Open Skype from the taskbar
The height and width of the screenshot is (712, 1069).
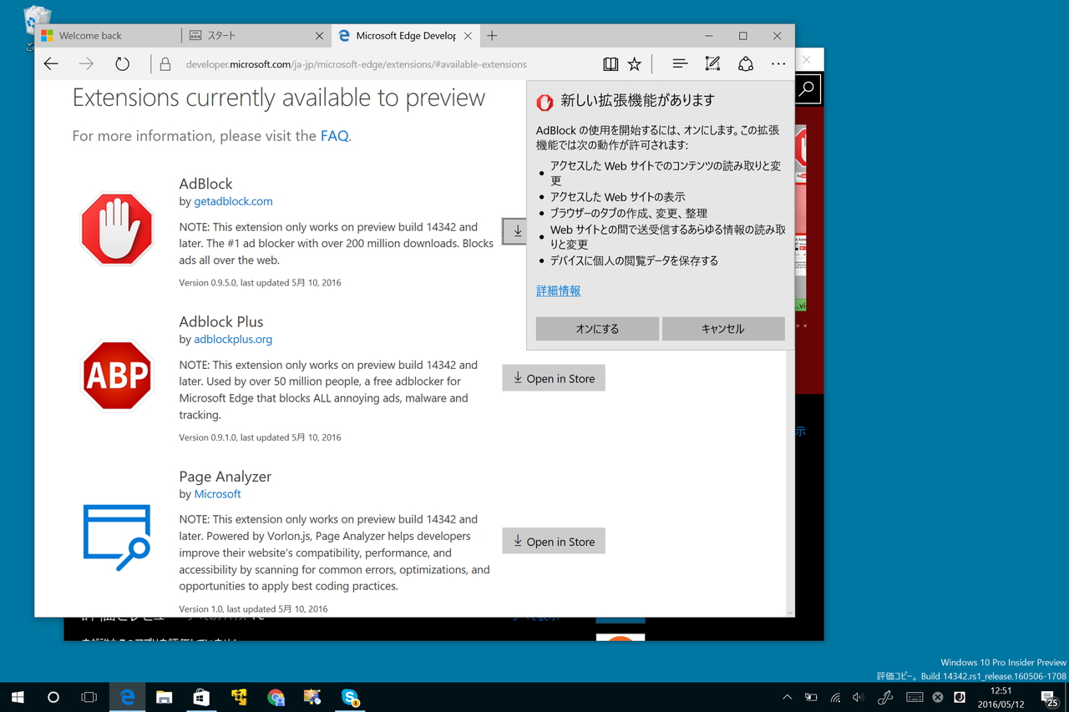[349, 697]
